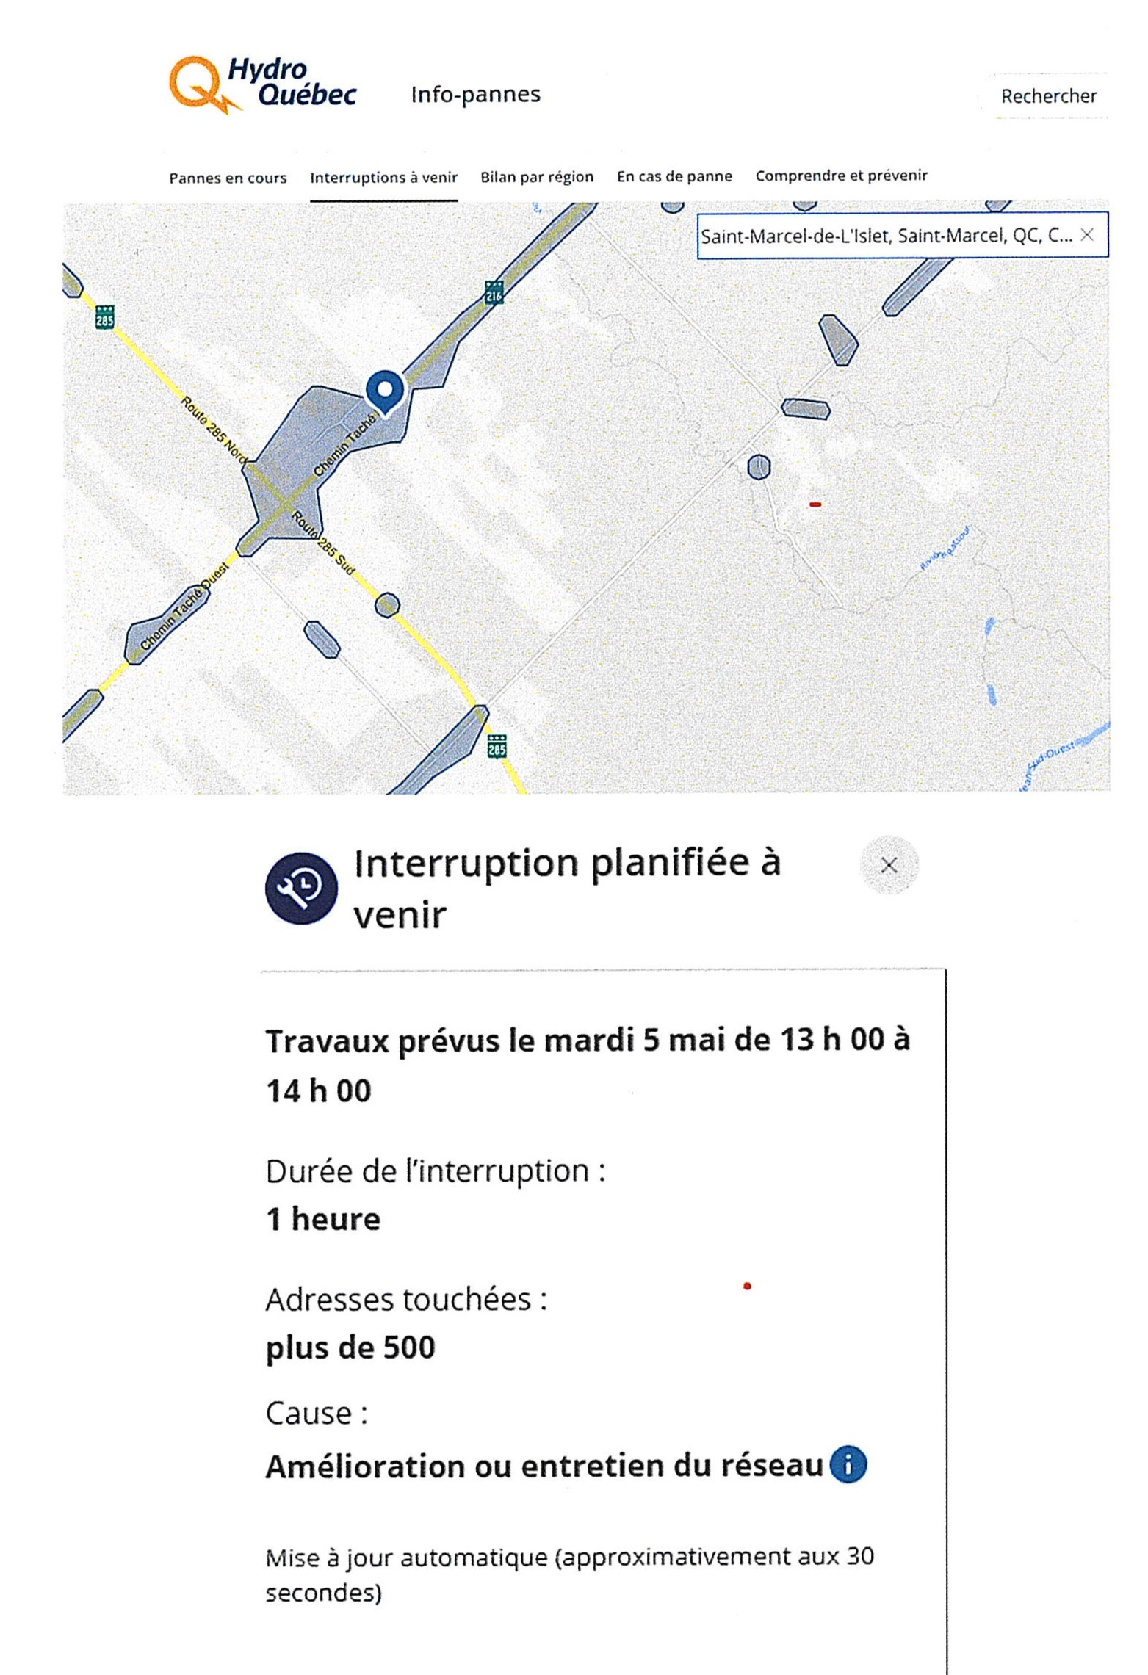Open the Pannes en cours tab
This screenshot has height=1675, width=1148.
click(x=228, y=178)
